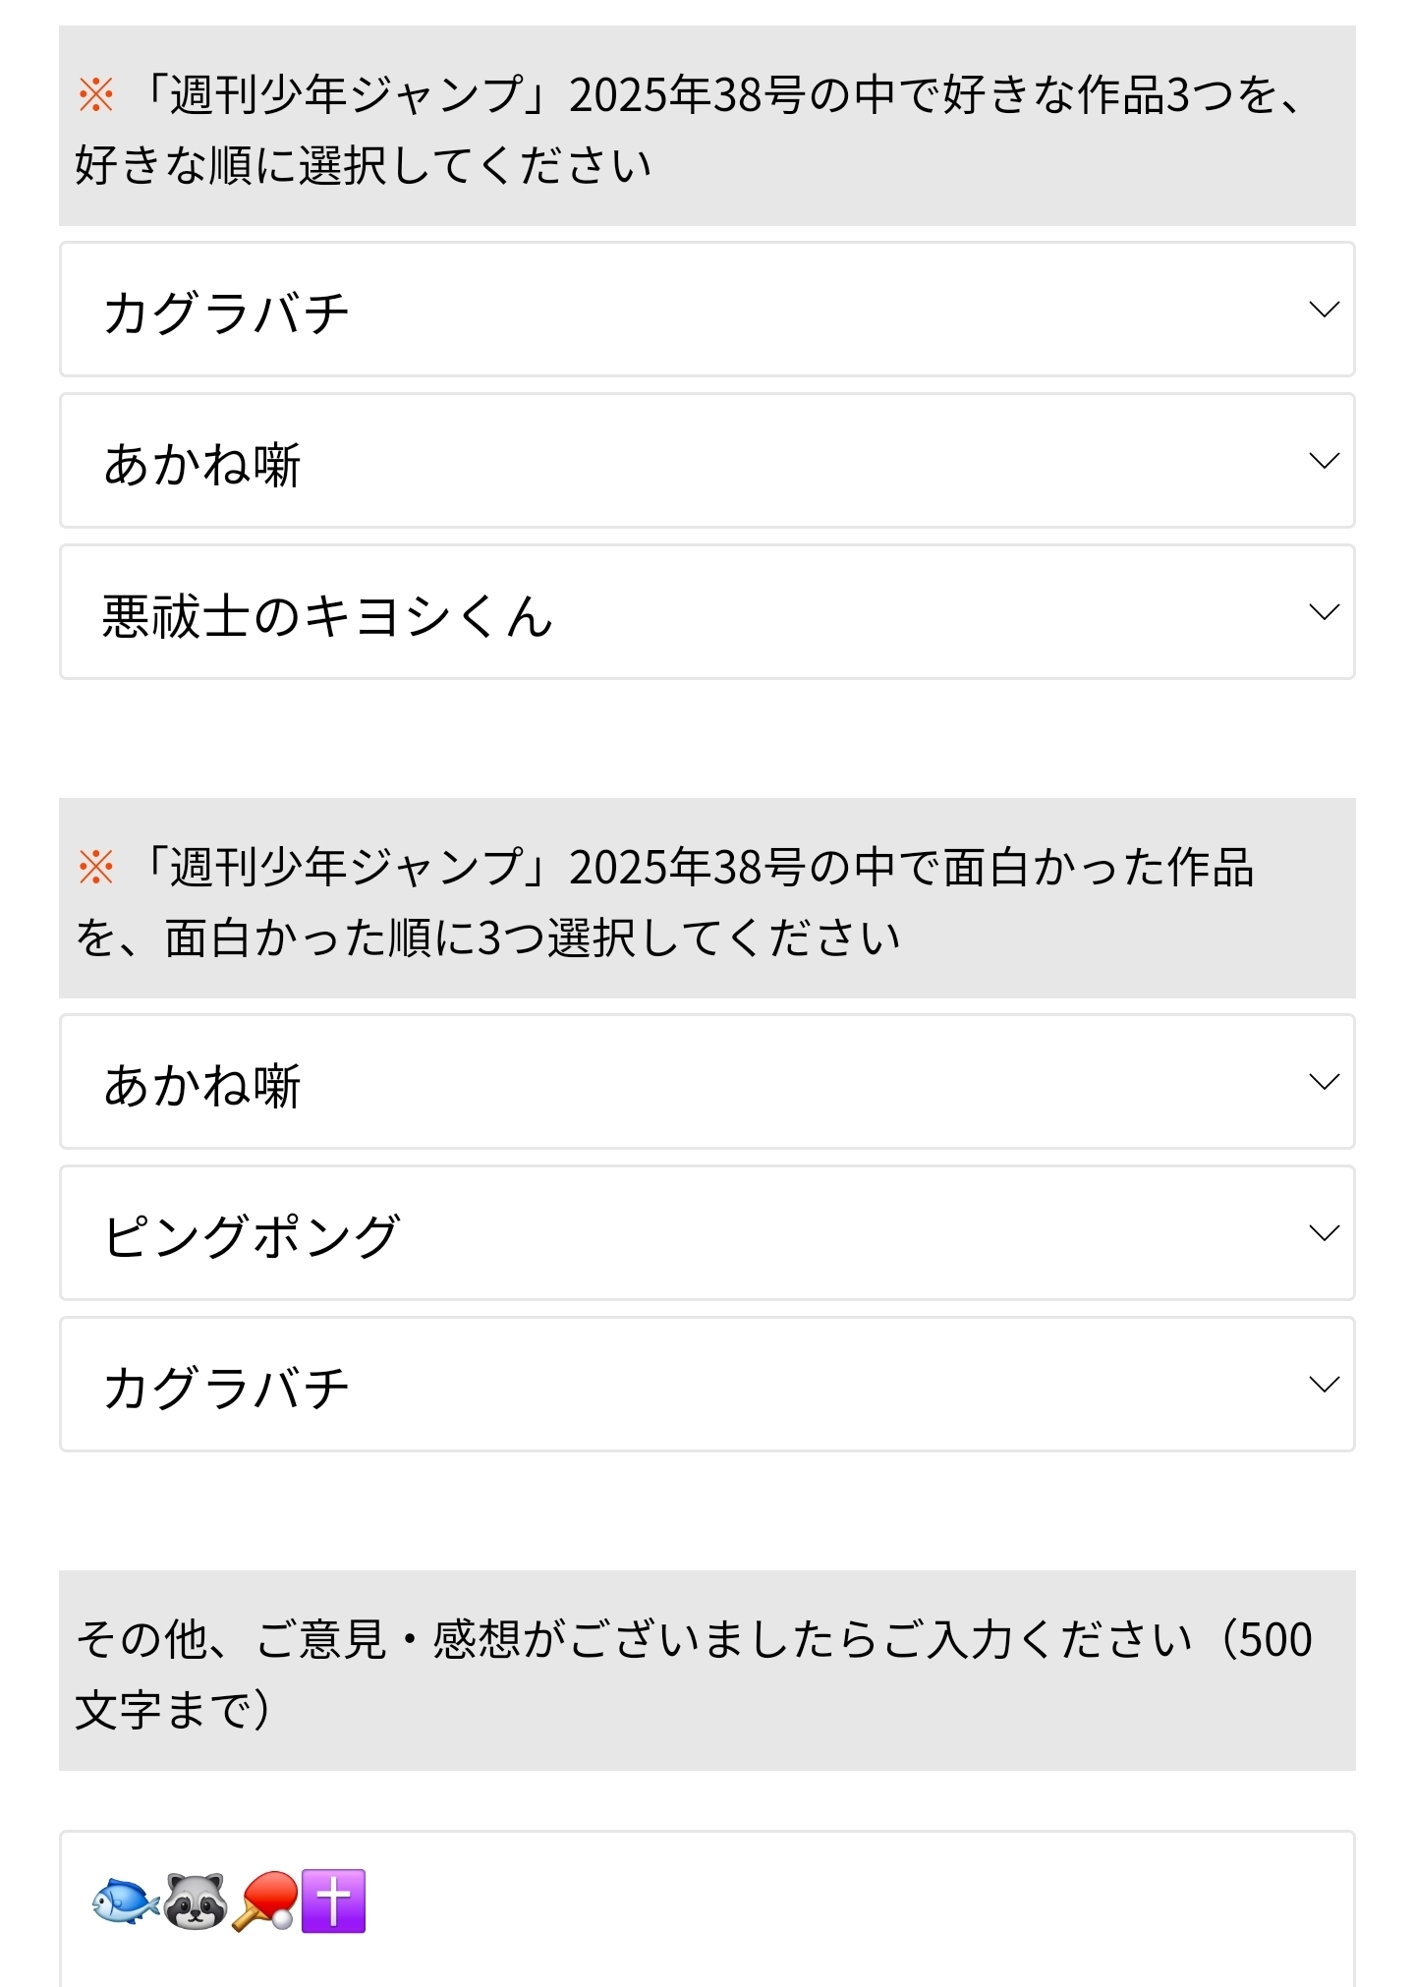Open the カグラバチ dropdown under 好きな作品 question
This screenshot has width=1414, height=1987.
[x=706, y=310]
